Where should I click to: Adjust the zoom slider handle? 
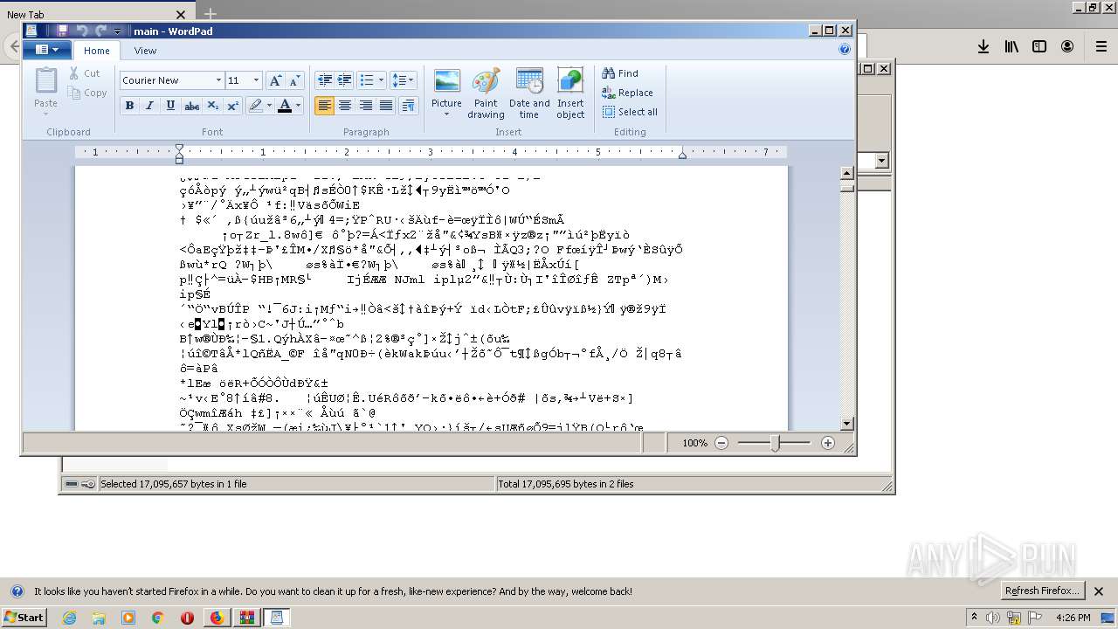(775, 443)
